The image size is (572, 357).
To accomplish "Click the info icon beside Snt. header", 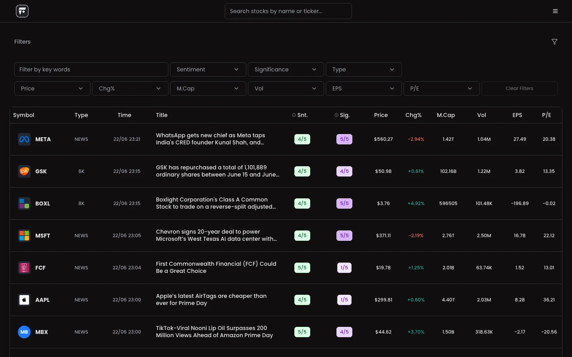I will pos(294,115).
